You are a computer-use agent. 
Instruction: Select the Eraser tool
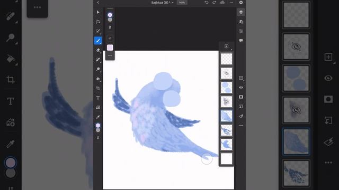point(98,50)
